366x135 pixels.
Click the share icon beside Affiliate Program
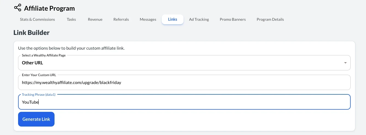(x=18, y=8)
